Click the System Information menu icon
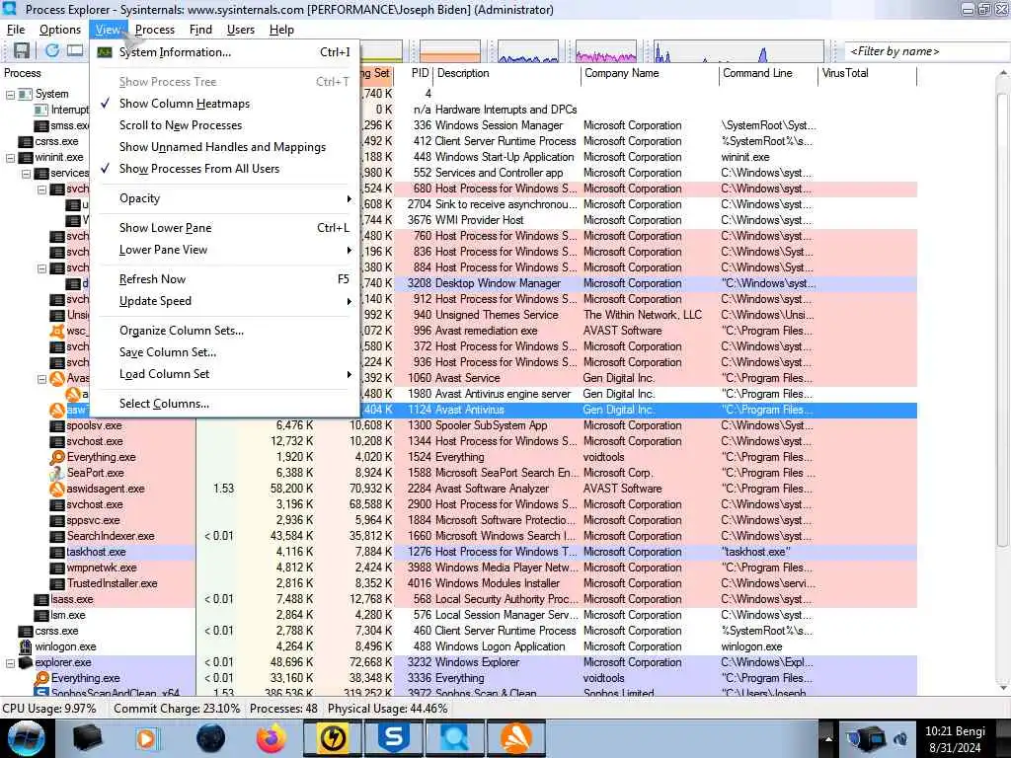The image size is (1011, 758). 105,52
